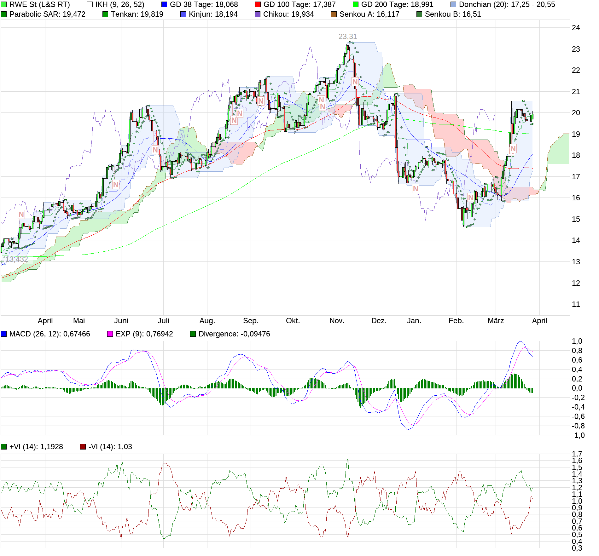Click the Senkou B legend icon

[419, 14]
